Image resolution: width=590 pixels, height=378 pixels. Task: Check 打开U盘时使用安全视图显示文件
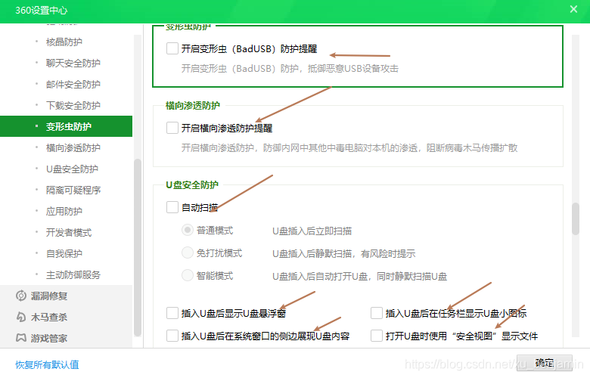[377, 336]
